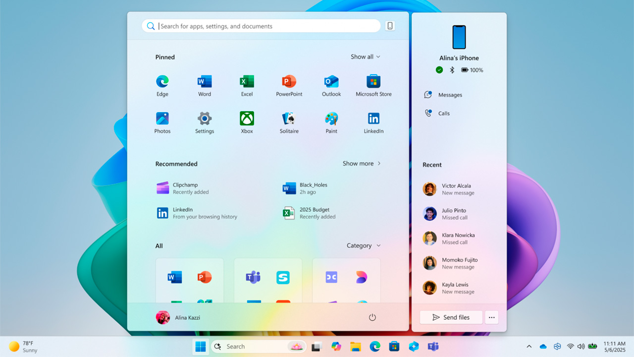Open Messages in the phone panel
This screenshot has width=634, height=357.
(450, 95)
